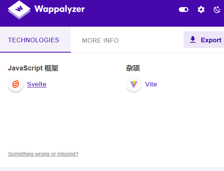
Task: Switch to the MORE INFO tab
Action: 100,40
